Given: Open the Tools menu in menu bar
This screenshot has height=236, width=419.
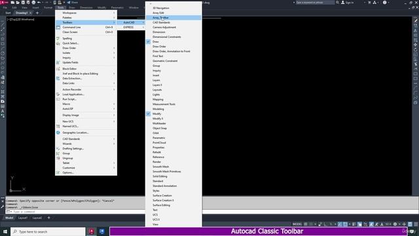Looking at the screenshot, I should (x=61, y=7).
